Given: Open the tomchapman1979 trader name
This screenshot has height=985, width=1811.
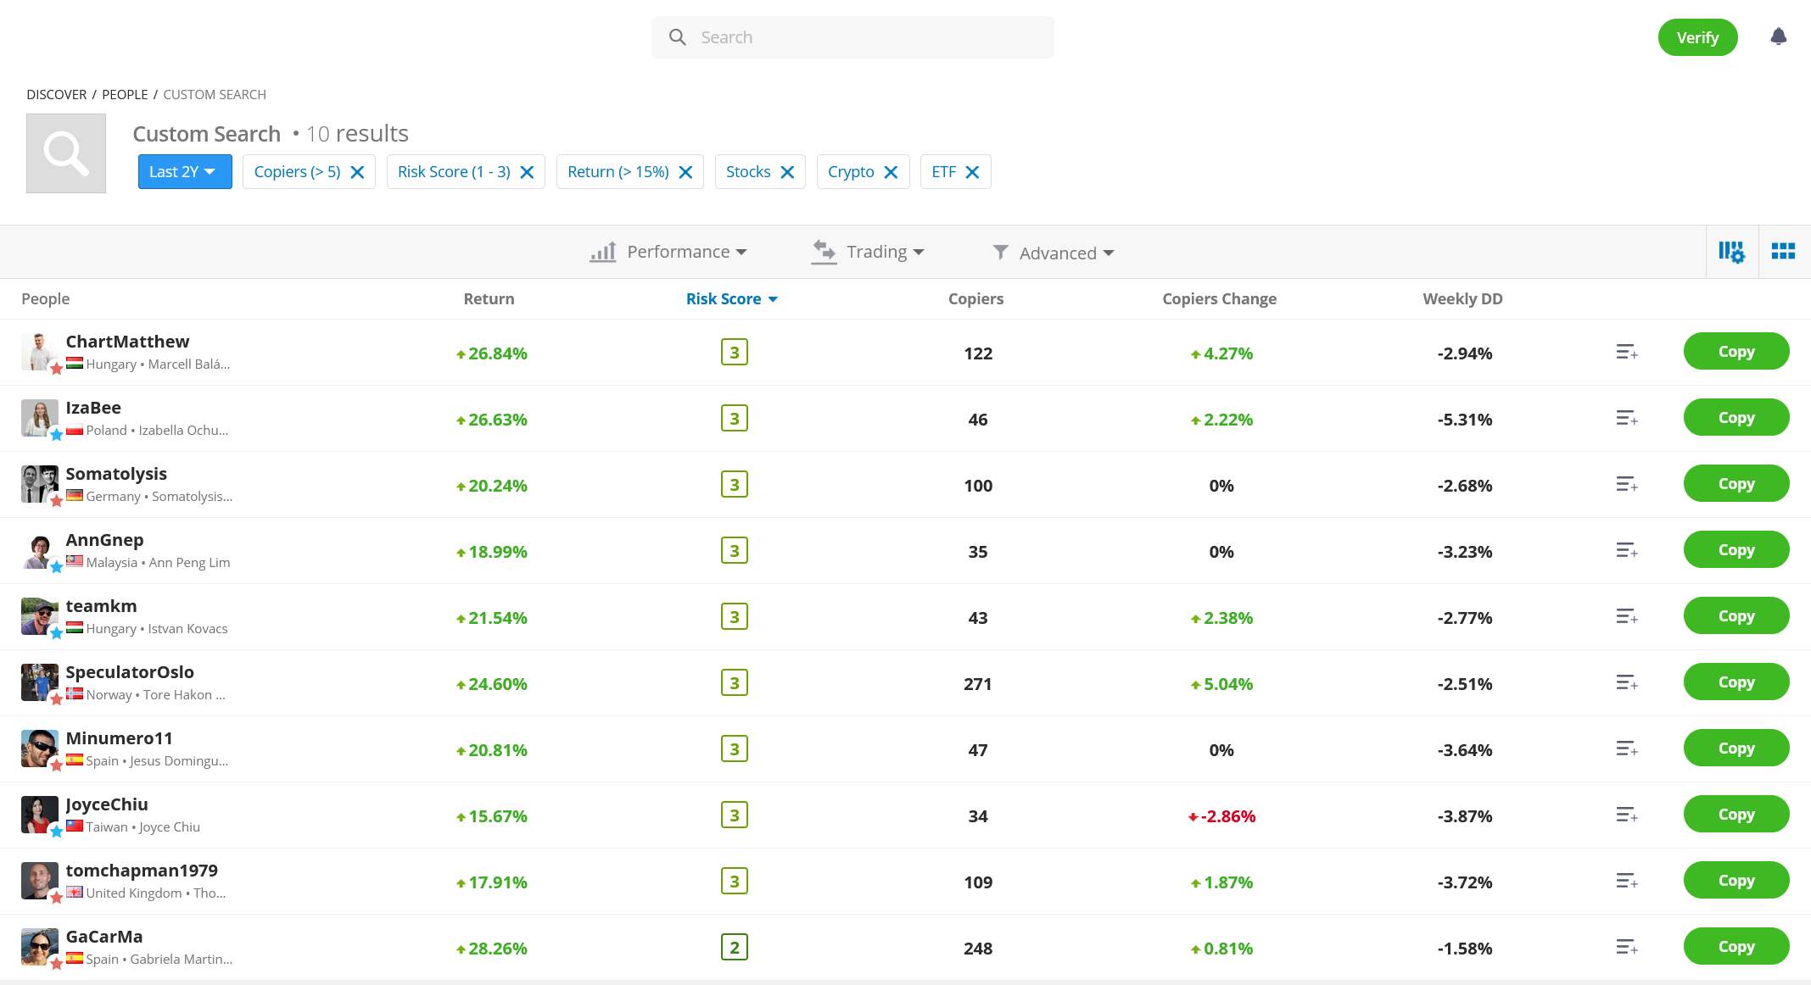Looking at the screenshot, I should tap(142, 871).
